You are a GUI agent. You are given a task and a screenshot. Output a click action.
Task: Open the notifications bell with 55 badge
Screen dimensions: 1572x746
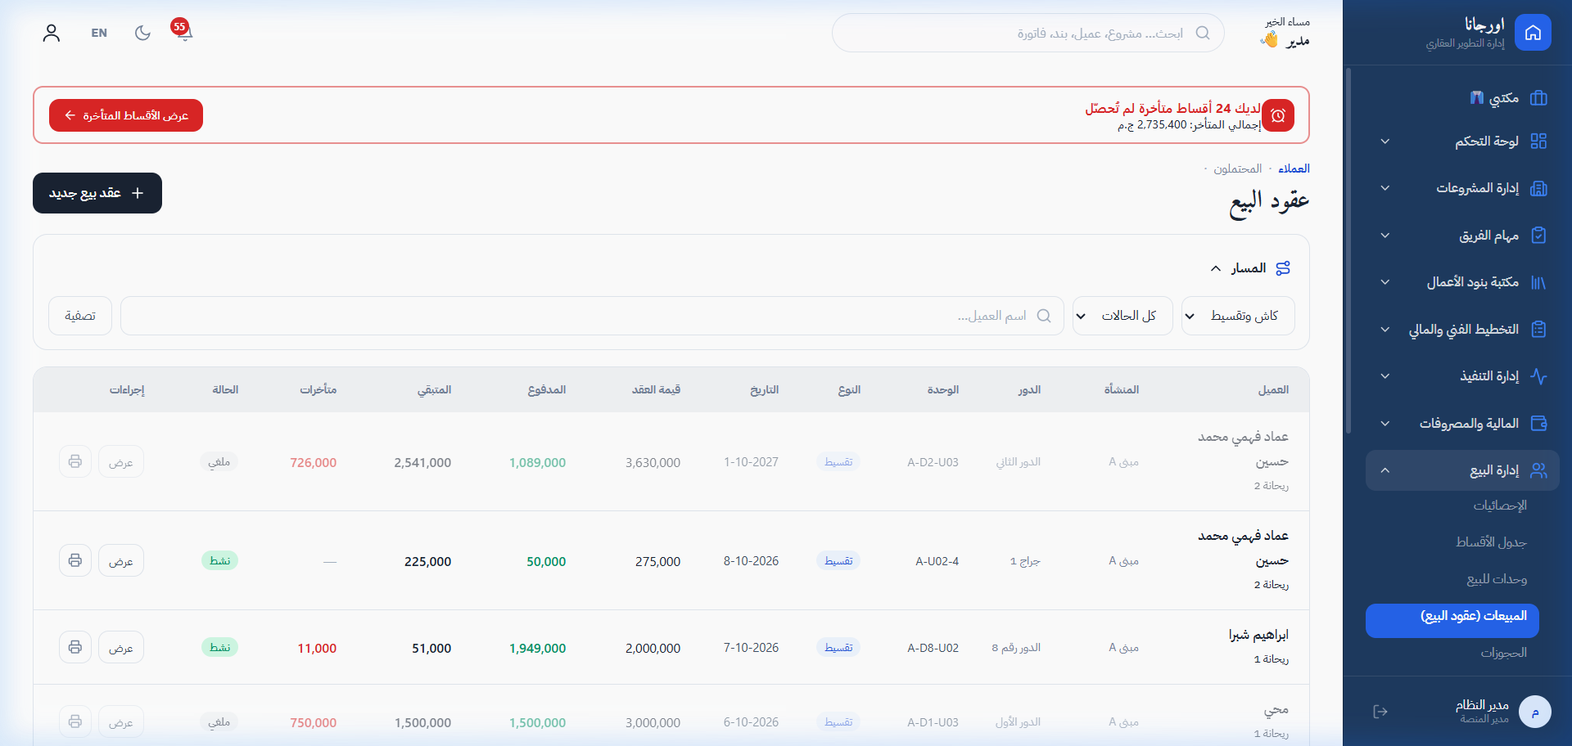coord(183,31)
